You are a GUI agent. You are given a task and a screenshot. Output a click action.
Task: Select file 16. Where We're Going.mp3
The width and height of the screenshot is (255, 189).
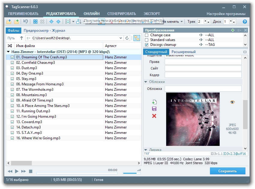[x=38, y=138]
